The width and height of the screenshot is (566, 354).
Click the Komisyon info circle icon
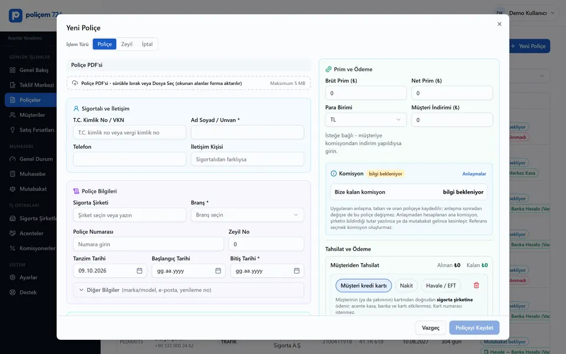334,173
